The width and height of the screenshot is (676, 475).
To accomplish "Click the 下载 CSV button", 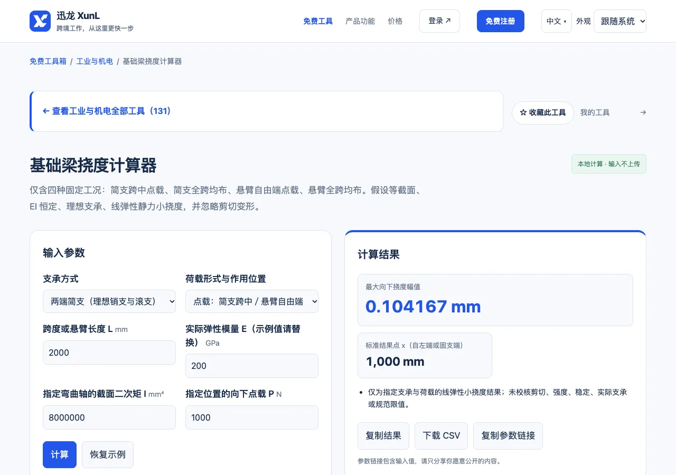I will (442, 436).
